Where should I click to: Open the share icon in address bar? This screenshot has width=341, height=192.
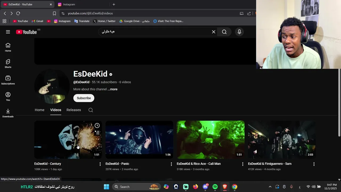[249, 13]
